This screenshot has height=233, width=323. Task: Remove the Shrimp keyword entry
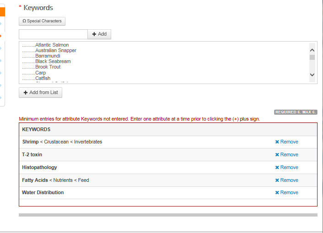[x=287, y=142]
